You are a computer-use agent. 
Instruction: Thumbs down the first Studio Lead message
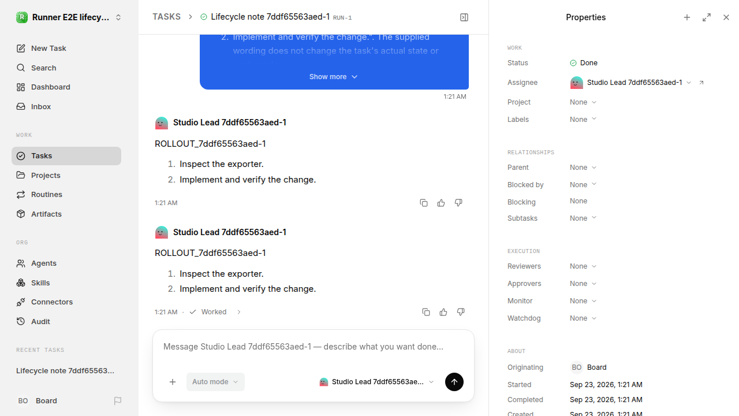pyautogui.click(x=458, y=203)
